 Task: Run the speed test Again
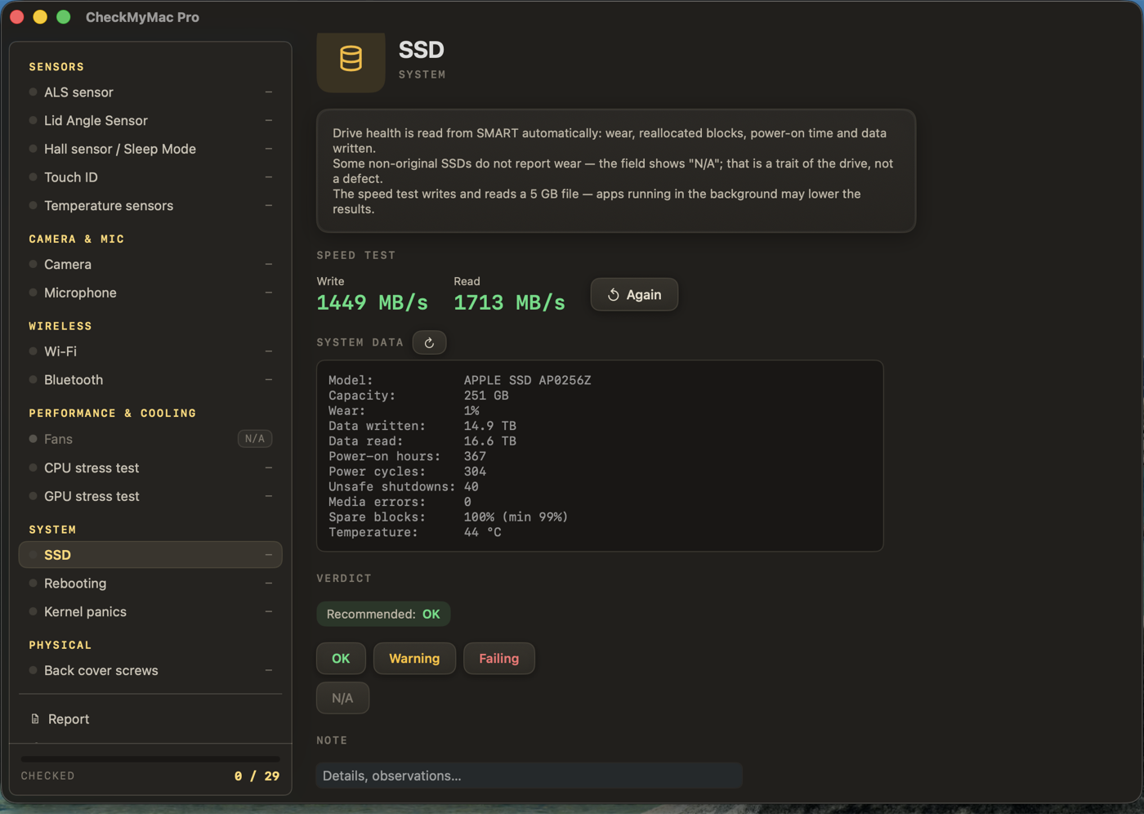coord(634,295)
